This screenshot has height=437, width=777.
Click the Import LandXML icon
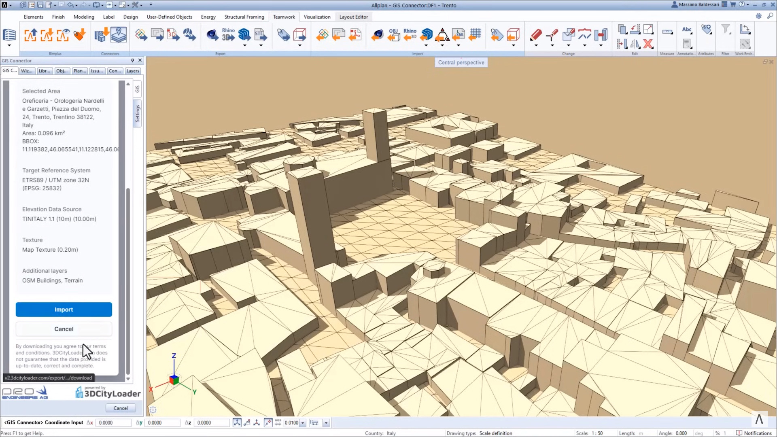pyautogui.click(x=459, y=35)
